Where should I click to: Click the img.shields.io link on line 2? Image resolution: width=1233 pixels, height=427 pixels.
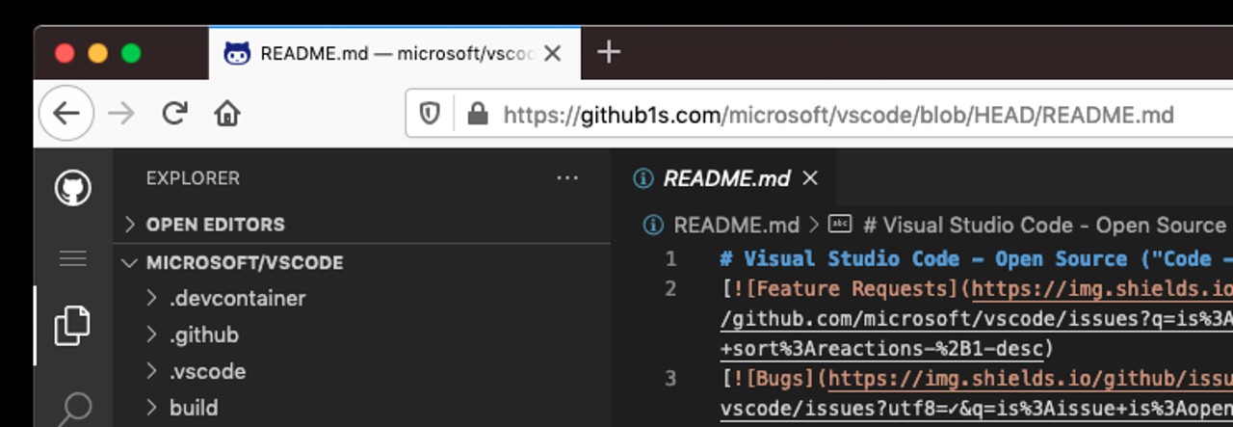[1102, 289]
